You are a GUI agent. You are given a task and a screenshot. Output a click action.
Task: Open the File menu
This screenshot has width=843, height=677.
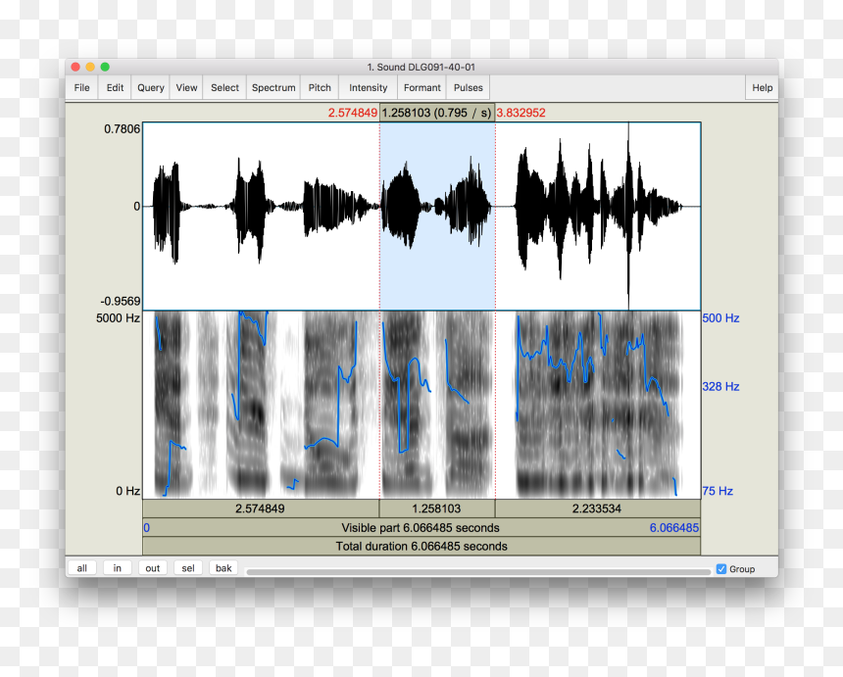pos(81,87)
